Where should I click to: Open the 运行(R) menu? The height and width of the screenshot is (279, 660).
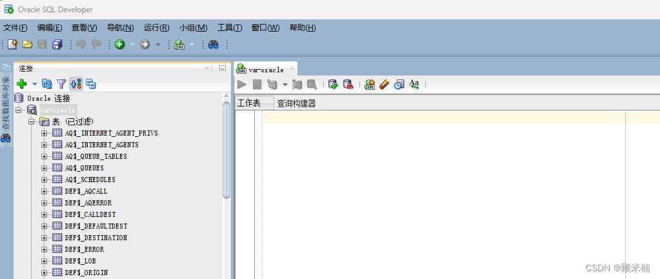(157, 28)
